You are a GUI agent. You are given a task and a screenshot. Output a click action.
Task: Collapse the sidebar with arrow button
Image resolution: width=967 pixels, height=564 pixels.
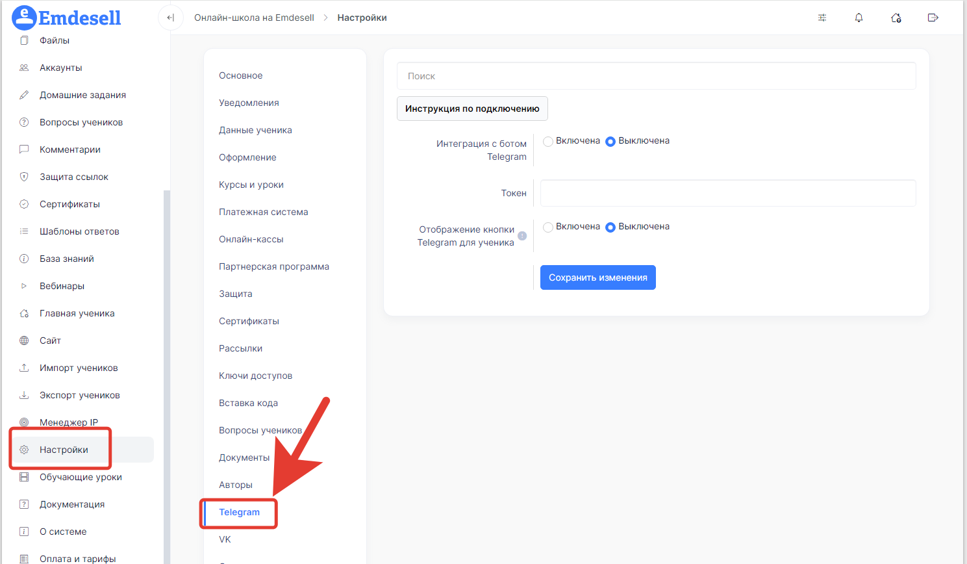click(170, 18)
